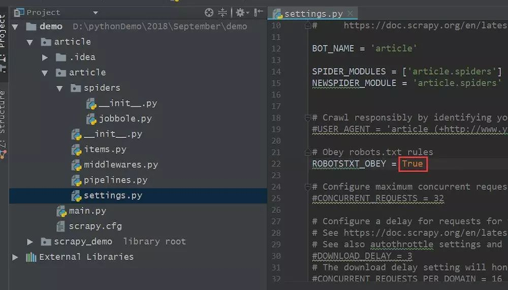Click line number 22 in gutter
The image size is (508, 290).
pos(276,164)
